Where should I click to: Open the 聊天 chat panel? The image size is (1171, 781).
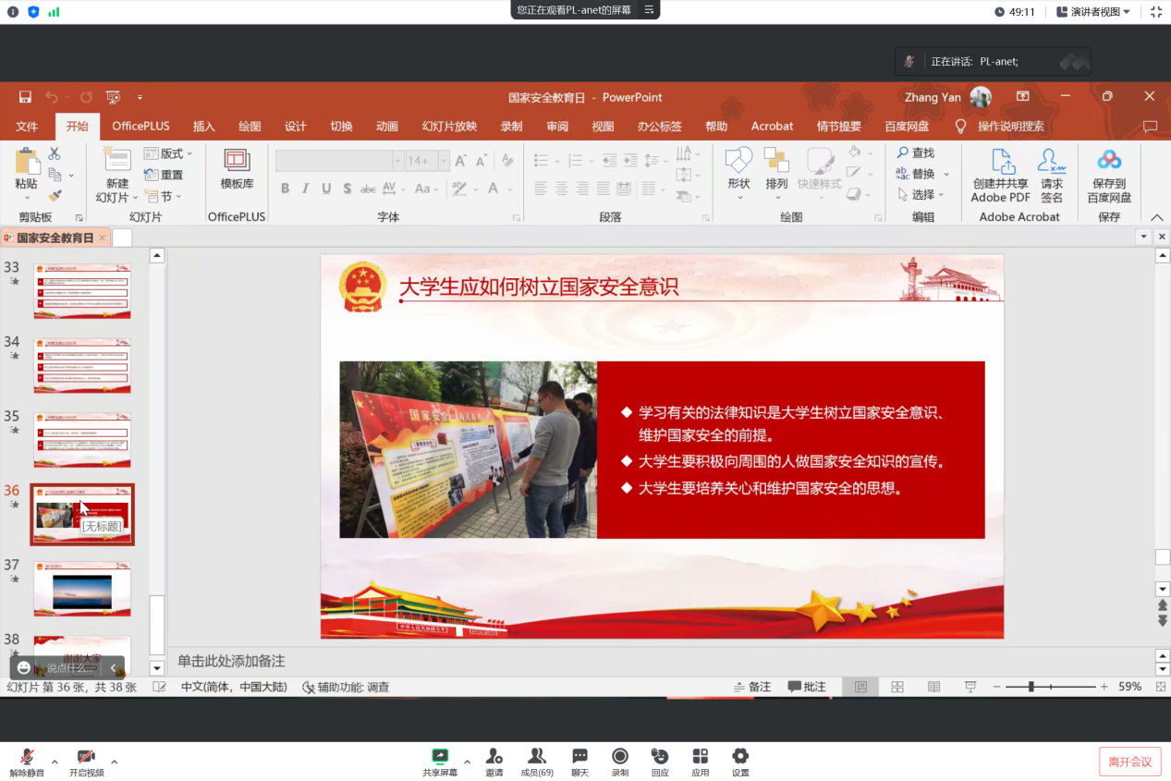point(579,763)
